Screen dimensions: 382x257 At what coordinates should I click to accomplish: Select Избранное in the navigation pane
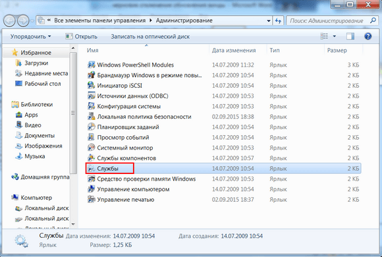pos(36,53)
